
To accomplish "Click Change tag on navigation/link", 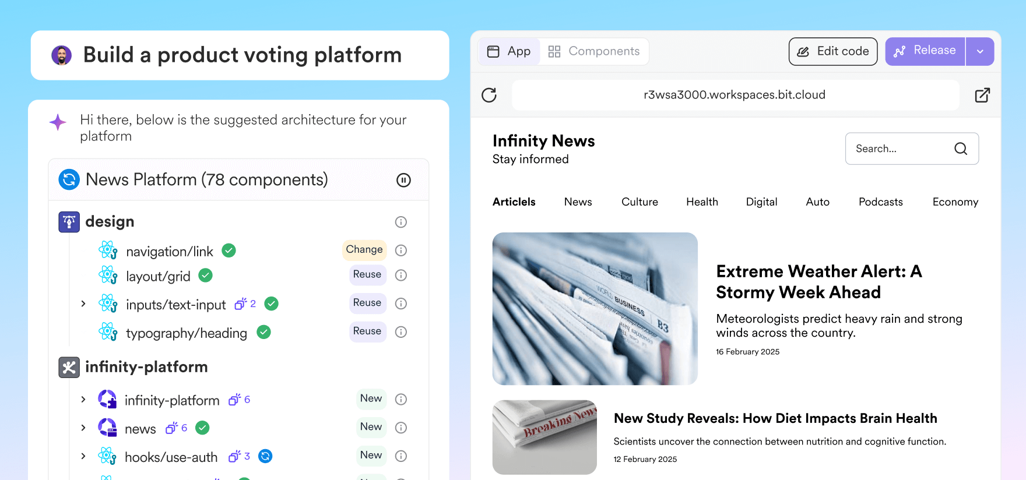I will point(364,250).
